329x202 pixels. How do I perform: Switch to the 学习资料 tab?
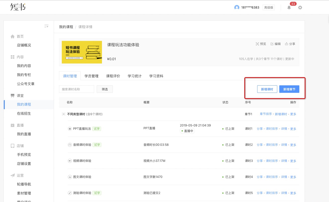point(156,76)
